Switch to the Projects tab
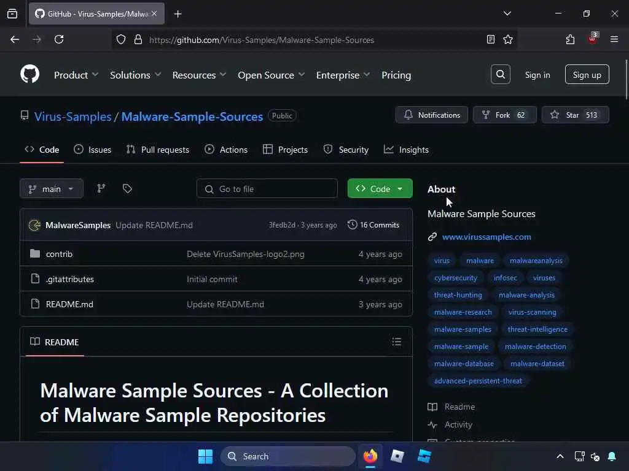 pyautogui.click(x=285, y=150)
